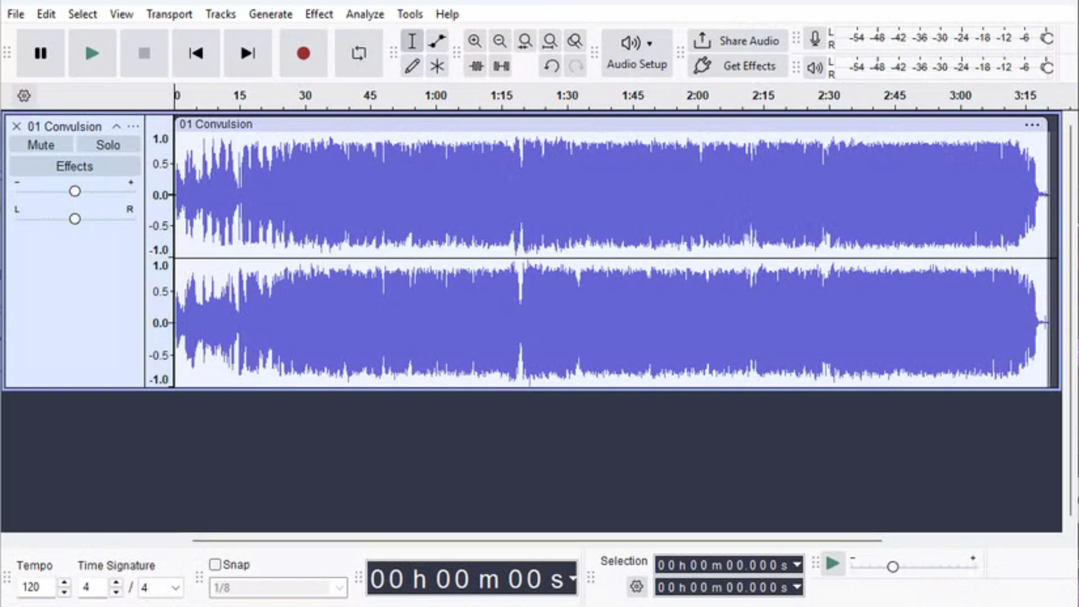The image size is (1079, 607).
Task: Click the Zoom In magnifier
Action: pyautogui.click(x=475, y=41)
